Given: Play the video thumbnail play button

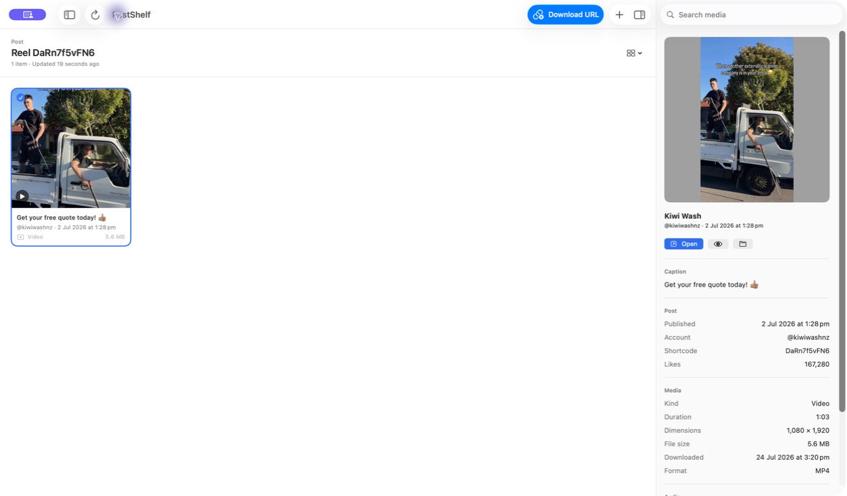Looking at the screenshot, I should (x=22, y=196).
